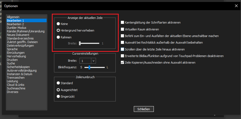Click the Blinkfrequenz slider handle
The height and width of the screenshot is (119, 241).
click(x=89, y=67)
